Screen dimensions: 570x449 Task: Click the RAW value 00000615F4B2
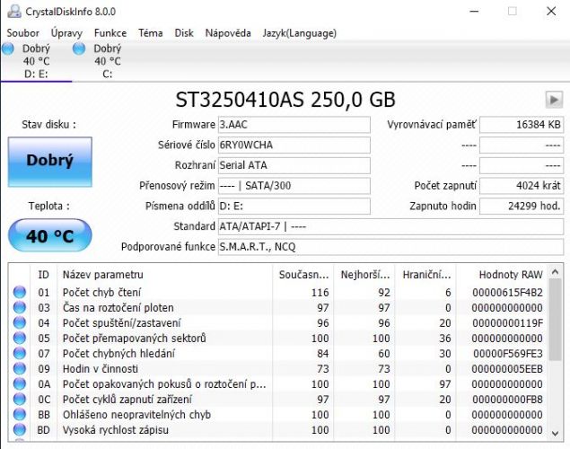coord(507,293)
